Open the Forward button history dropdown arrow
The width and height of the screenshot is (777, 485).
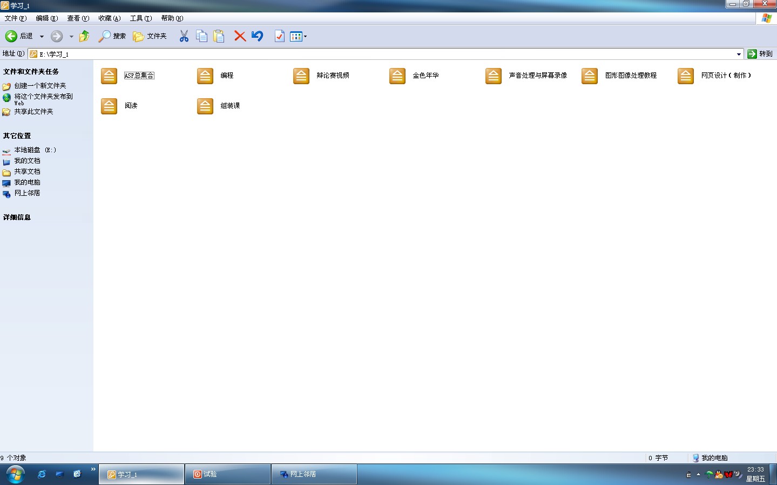[x=71, y=37]
